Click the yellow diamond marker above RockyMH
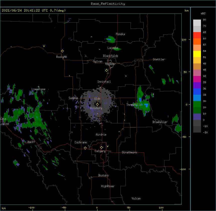The height and width of the screenshot is (211, 216). point(62,51)
